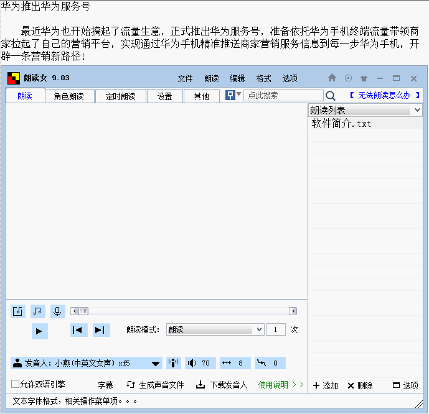Click the document-with-note icon above play button
The width and height of the screenshot is (429, 414).
click(x=18, y=311)
